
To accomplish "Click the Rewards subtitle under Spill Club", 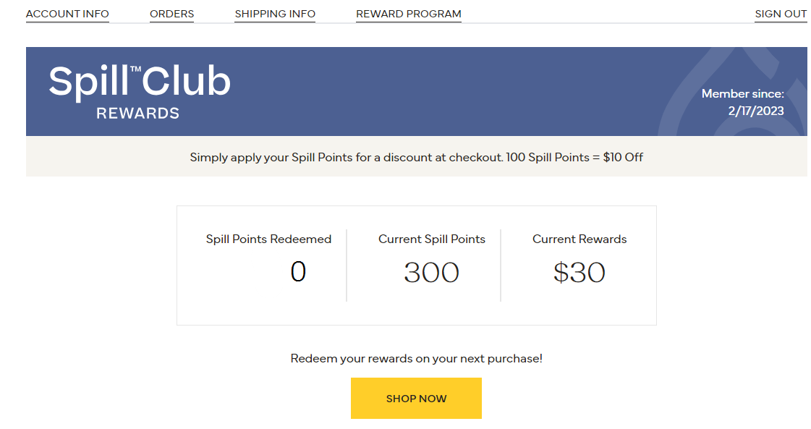I will [137, 114].
